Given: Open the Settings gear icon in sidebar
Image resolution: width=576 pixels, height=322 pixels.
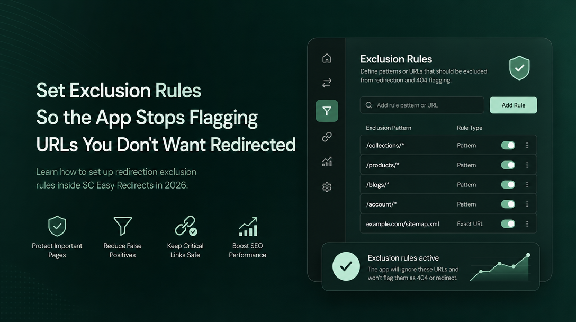Looking at the screenshot, I should (327, 187).
